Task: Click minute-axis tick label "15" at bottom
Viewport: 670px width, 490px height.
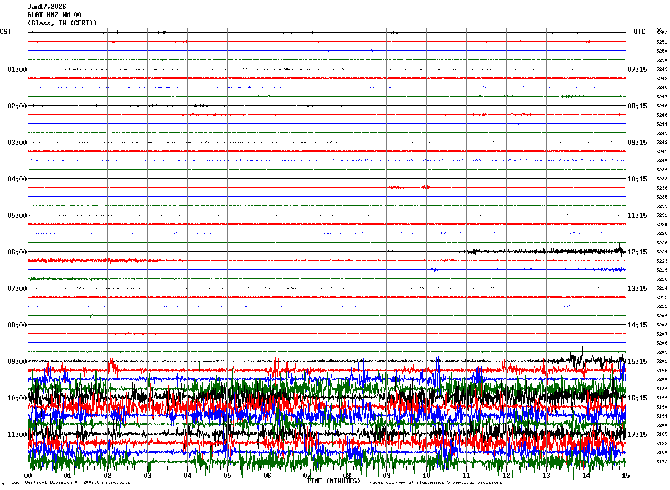Action: point(625,476)
